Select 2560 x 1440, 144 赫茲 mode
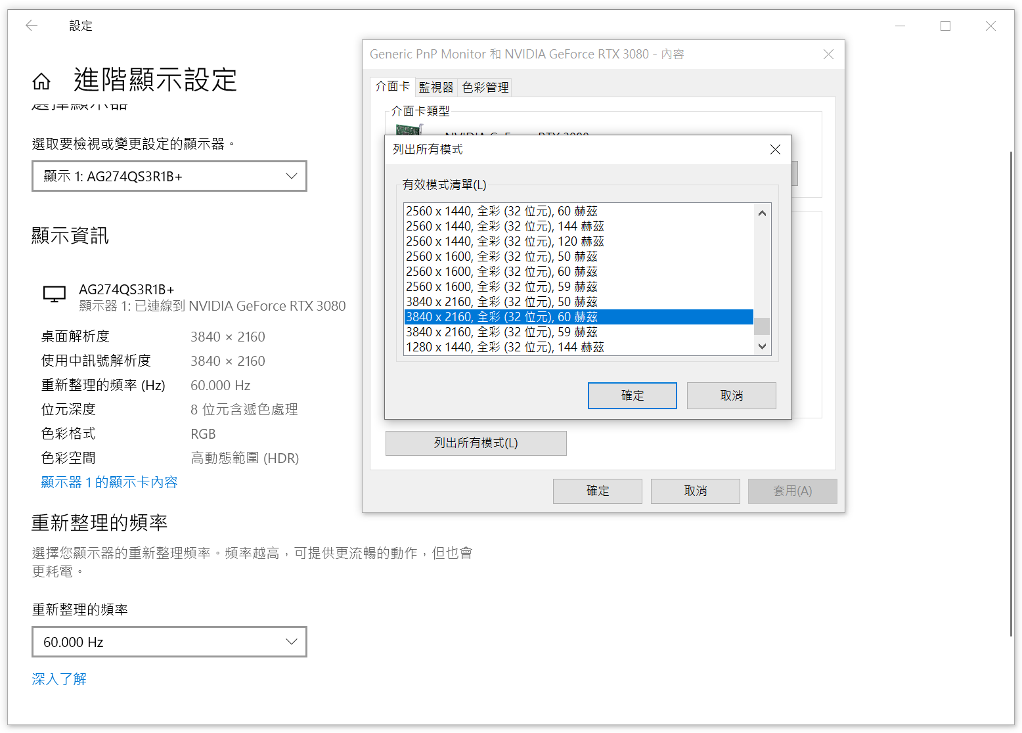This screenshot has height=733, width=1022. click(x=579, y=226)
